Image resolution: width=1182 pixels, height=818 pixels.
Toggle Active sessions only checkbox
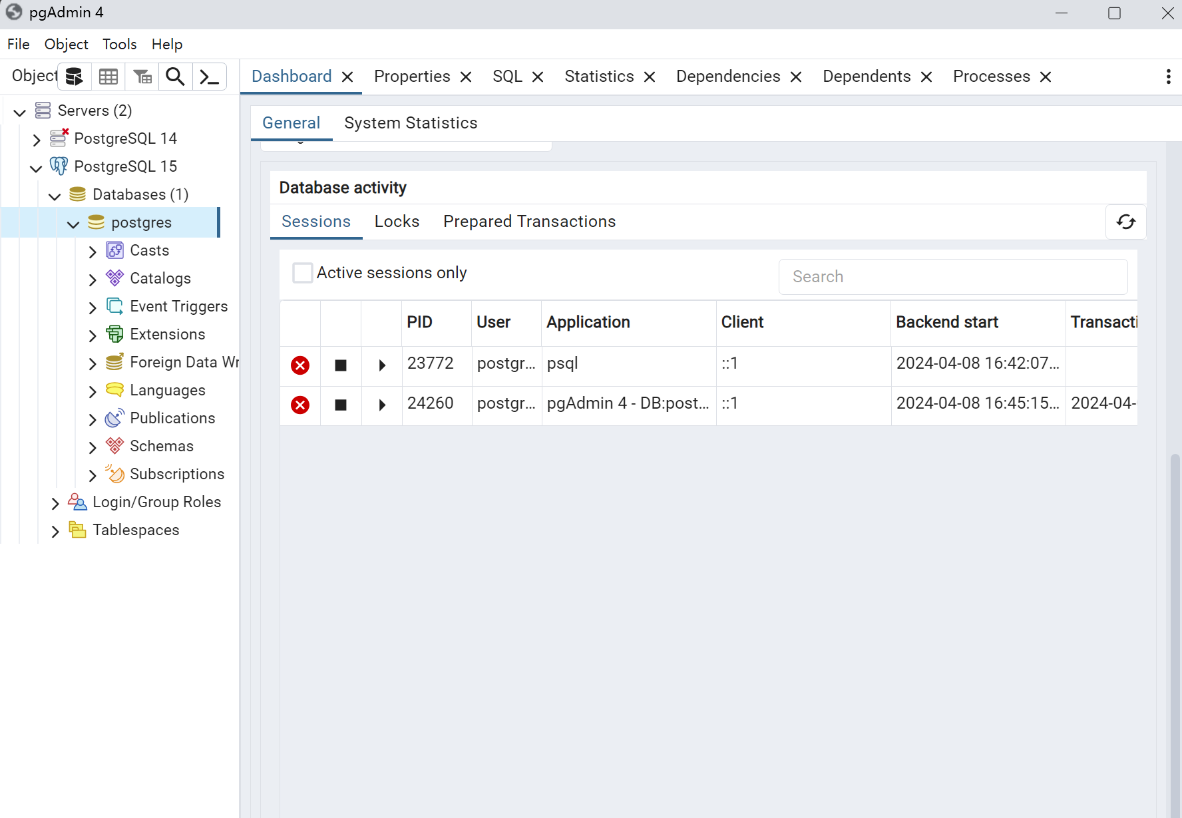coord(303,273)
